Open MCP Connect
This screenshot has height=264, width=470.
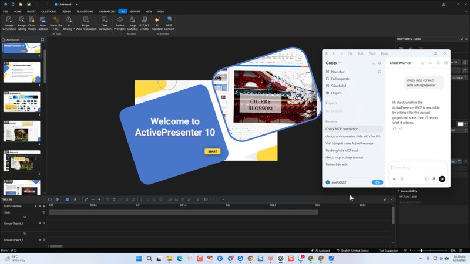tap(169, 23)
